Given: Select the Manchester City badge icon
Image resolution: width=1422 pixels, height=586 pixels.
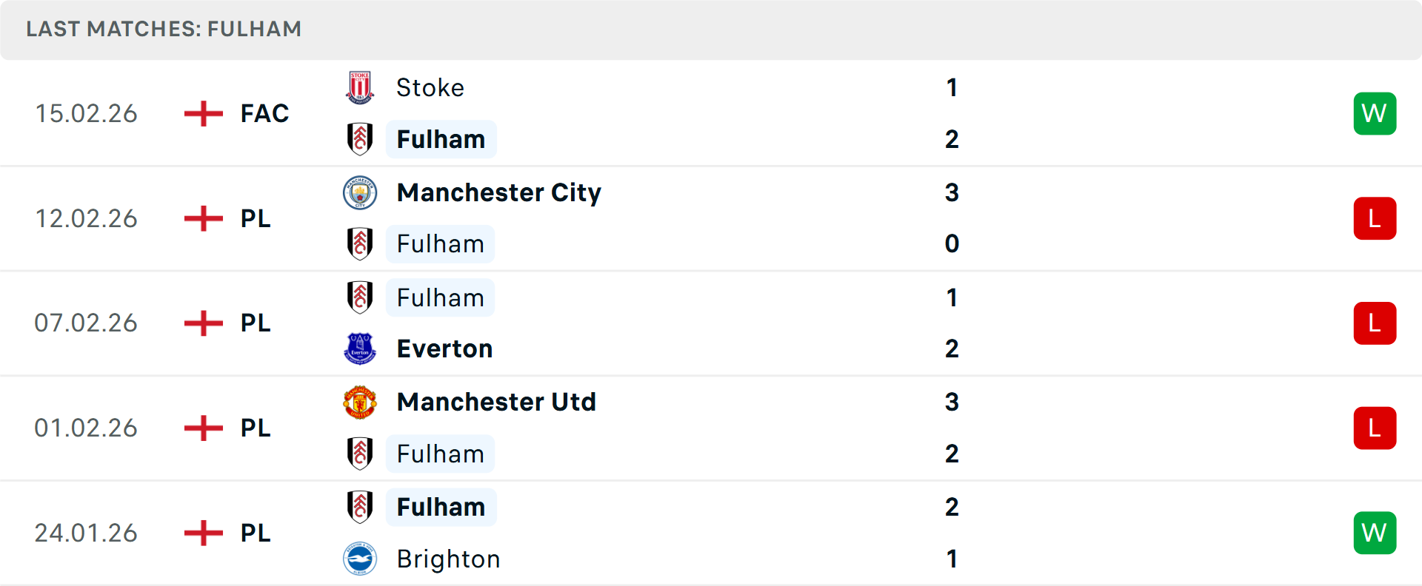Looking at the screenshot, I should click(x=361, y=192).
